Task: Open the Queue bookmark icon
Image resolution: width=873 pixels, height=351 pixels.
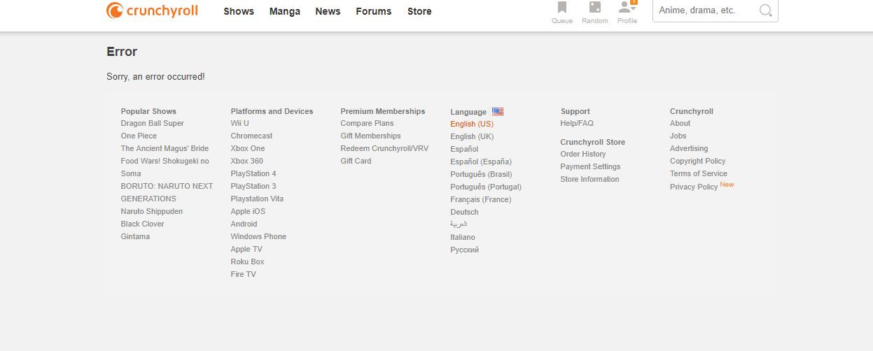Action: [561, 8]
